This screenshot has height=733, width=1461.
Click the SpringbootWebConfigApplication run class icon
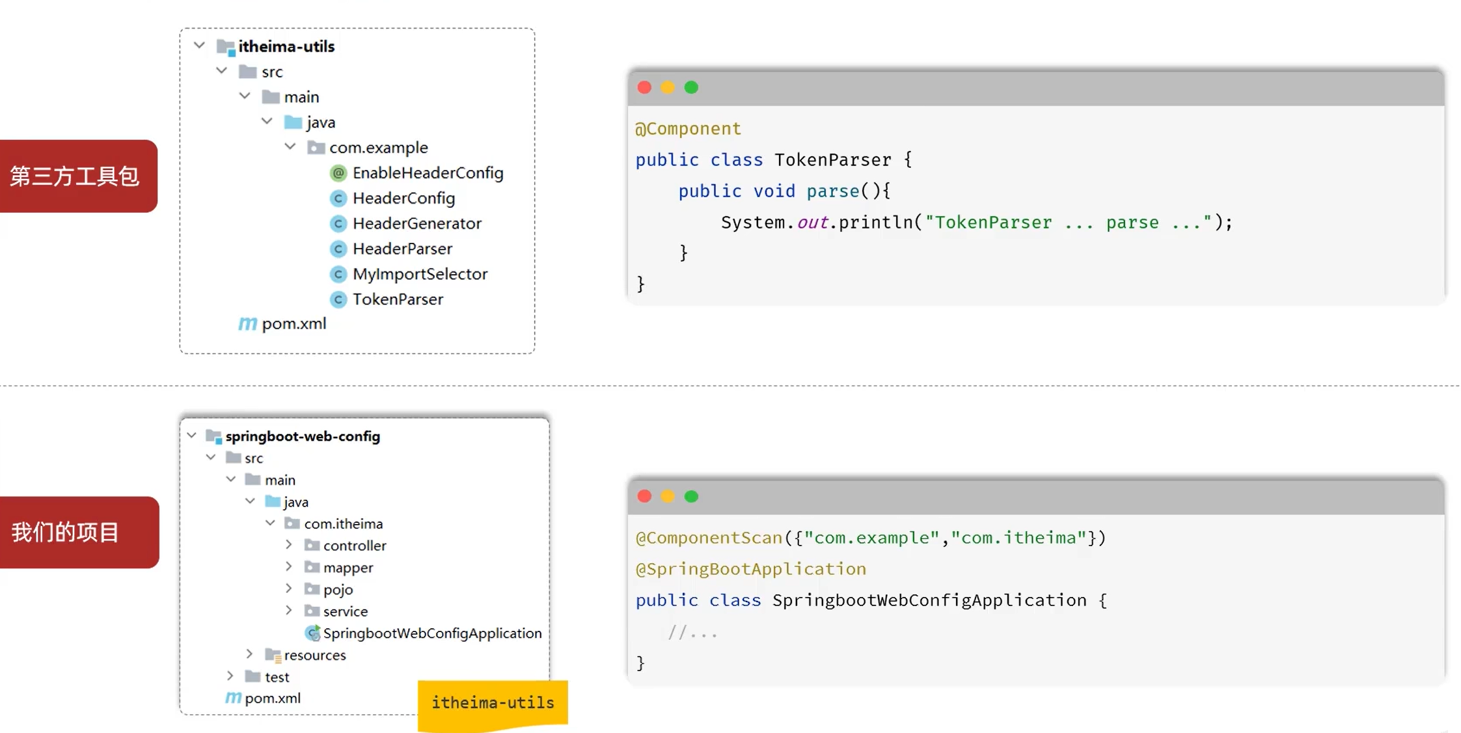pos(313,633)
